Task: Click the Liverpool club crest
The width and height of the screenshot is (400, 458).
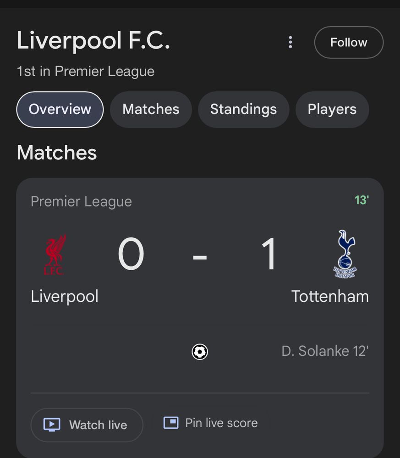Action: click(x=55, y=254)
